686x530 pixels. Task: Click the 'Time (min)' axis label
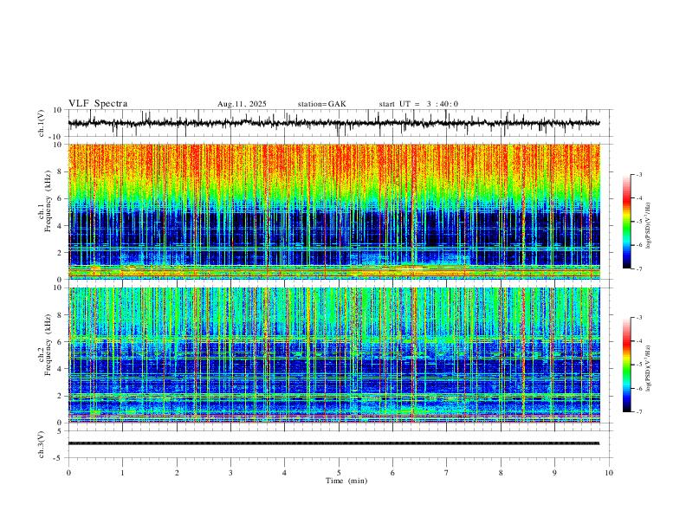(346, 481)
